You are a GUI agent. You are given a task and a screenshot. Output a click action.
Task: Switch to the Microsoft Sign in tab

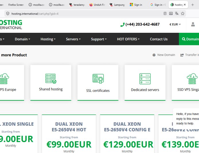136,5
